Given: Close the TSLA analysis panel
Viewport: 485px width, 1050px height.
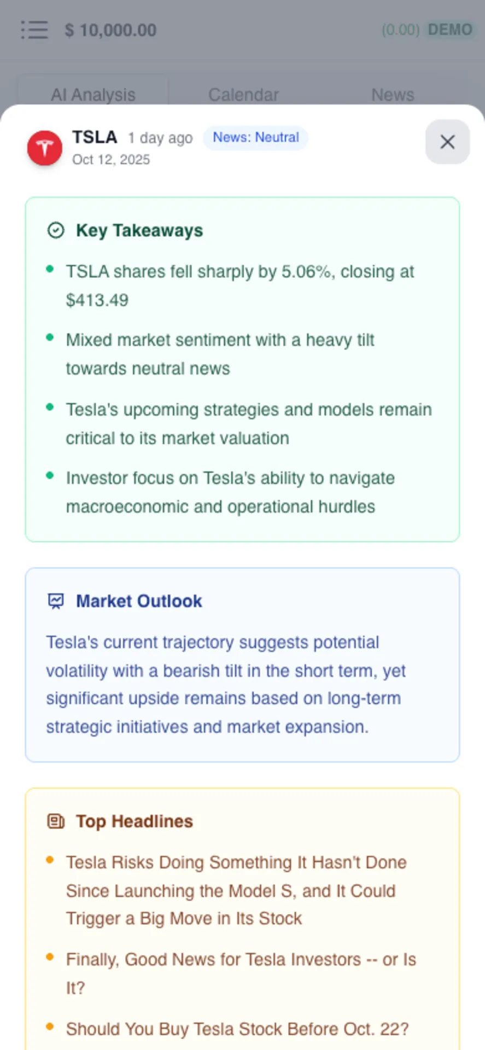Looking at the screenshot, I should pyautogui.click(x=447, y=142).
